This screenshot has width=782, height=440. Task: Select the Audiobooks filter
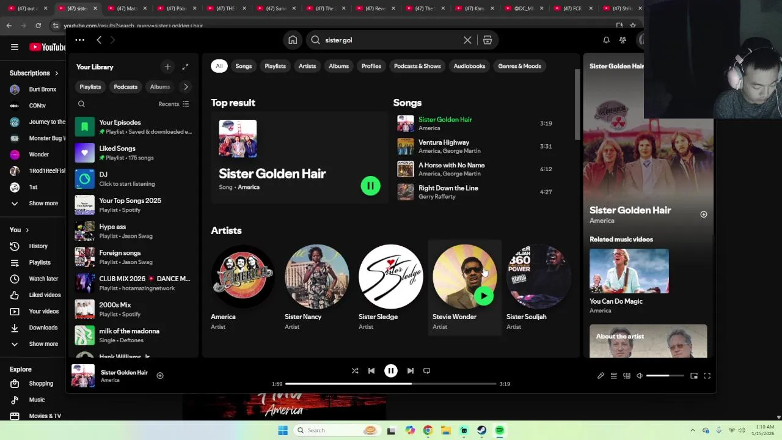[469, 66]
